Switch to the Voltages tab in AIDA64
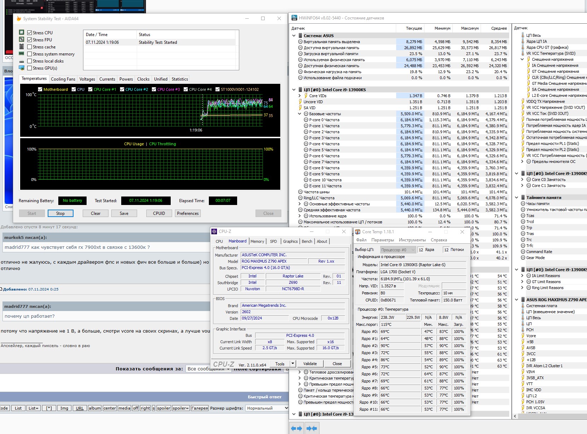Viewport: 587px width, 434px height. pyautogui.click(x=87, y=79)
